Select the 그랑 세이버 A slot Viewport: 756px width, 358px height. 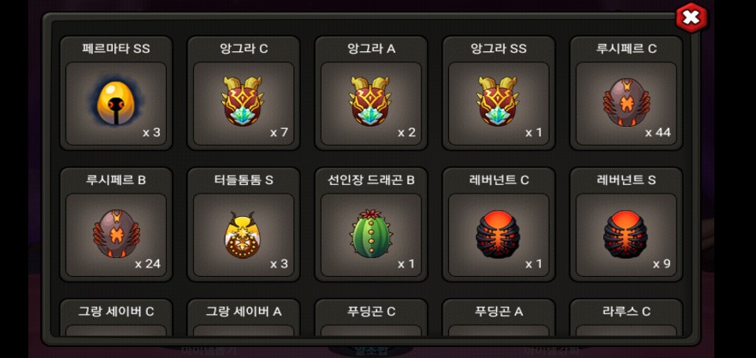[243, 318]
